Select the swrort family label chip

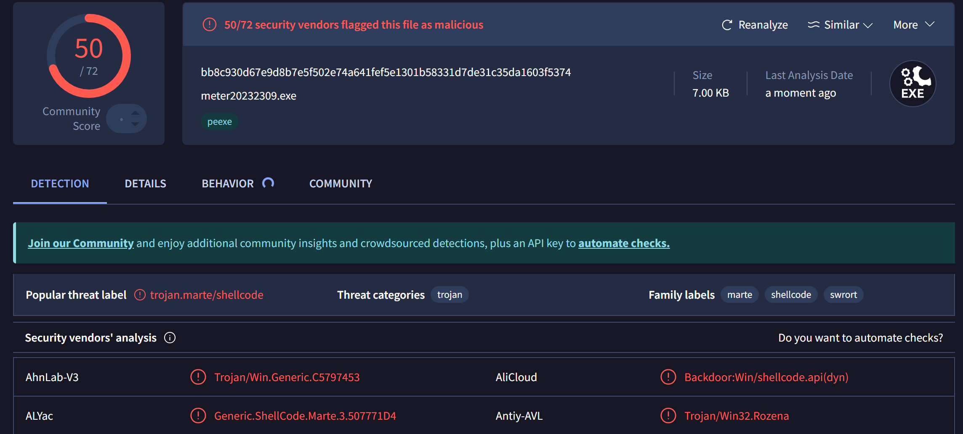pos(843,295)
